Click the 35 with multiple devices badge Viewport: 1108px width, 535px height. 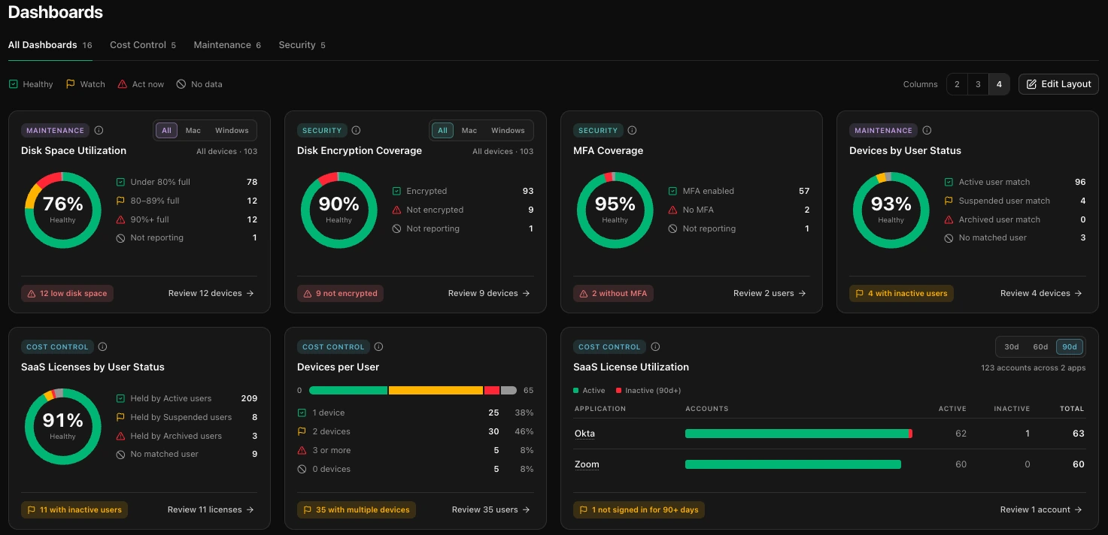[x=357, y=509]
